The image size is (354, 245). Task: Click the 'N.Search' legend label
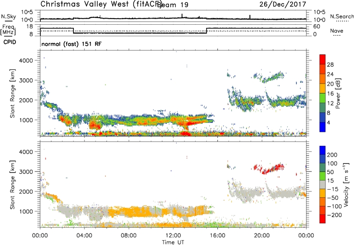pos(342,16)
